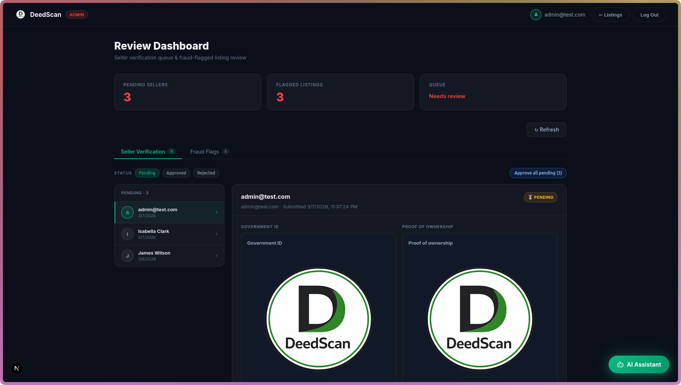
Task: Open the Proof of ownership image
Action: (x=480, y=319)
